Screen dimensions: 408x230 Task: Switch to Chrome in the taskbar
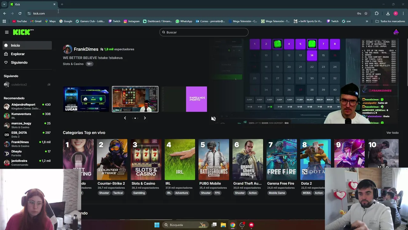click(233, 225)
